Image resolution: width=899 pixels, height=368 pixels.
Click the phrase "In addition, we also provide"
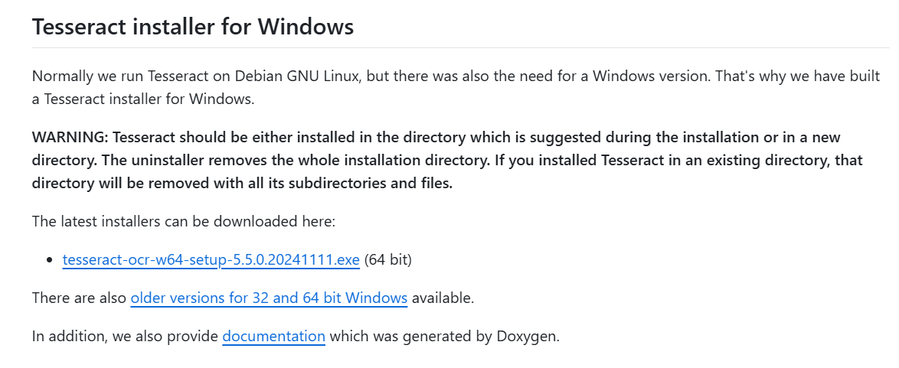125,337
